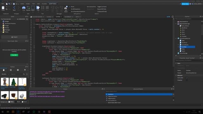The width and height of the screenshot is (203, 114).
Task: Set Toolbox background to None
Action: coord(24,102)
